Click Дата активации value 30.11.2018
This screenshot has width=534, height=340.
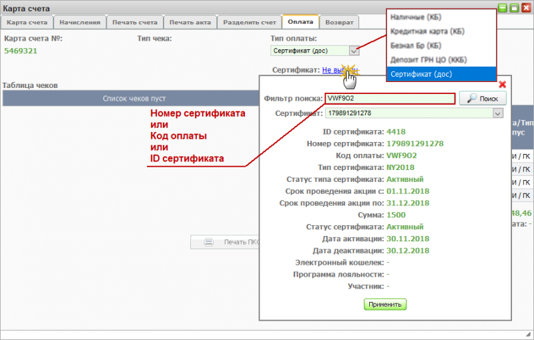[408, 239]
